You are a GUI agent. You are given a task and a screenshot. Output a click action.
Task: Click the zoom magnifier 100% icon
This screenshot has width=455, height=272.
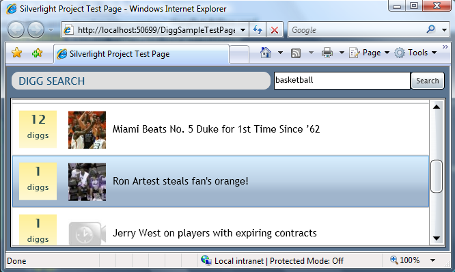click(x=394, y=260)
